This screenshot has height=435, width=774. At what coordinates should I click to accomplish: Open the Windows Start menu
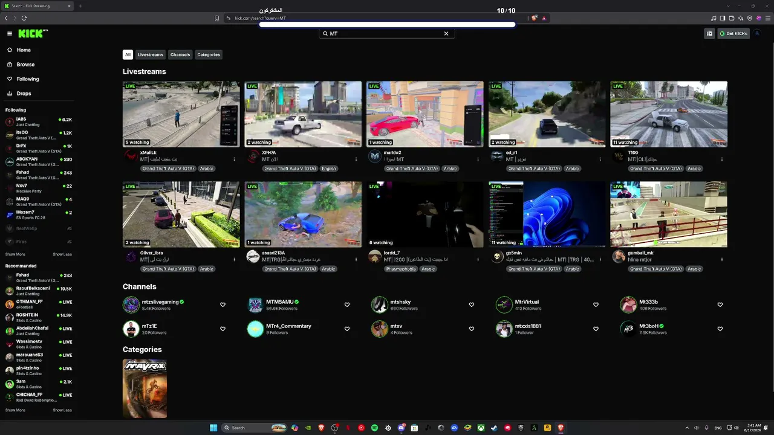[x=213, y=428]
